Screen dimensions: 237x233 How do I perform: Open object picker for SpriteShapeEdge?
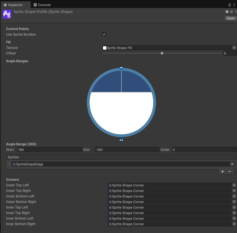click(232, 164)
